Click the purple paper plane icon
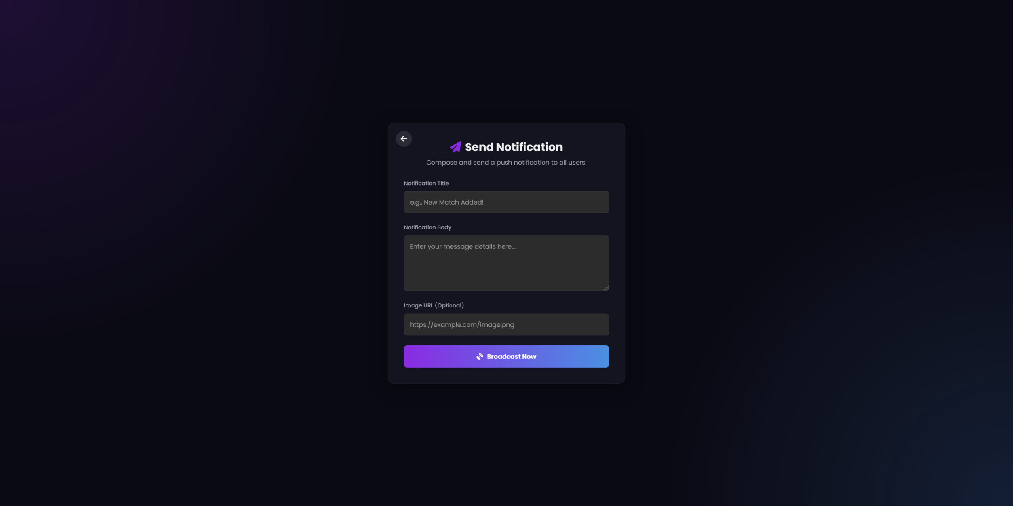The image size is (1013, 506). pyautogui.click(x=455, y=147)
